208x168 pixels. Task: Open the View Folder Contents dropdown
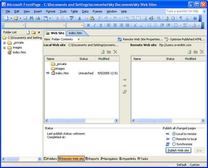point(78,39)
